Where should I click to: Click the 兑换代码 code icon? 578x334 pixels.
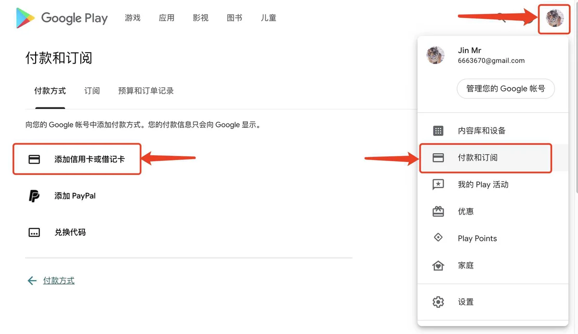34,232
